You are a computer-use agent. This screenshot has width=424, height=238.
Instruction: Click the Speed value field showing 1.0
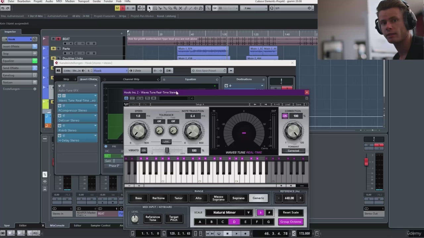point(138,116)
